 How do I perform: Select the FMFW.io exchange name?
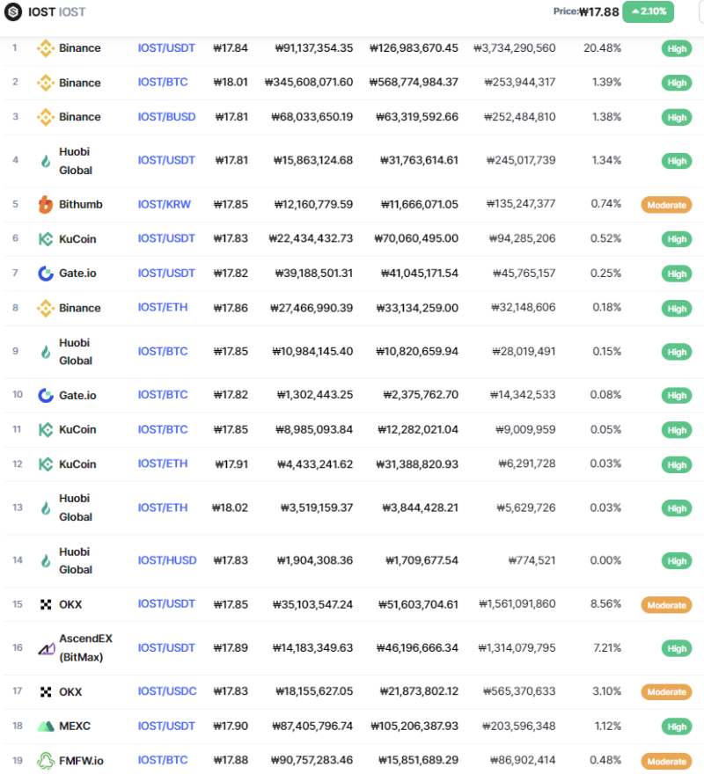tap(82, 761)
